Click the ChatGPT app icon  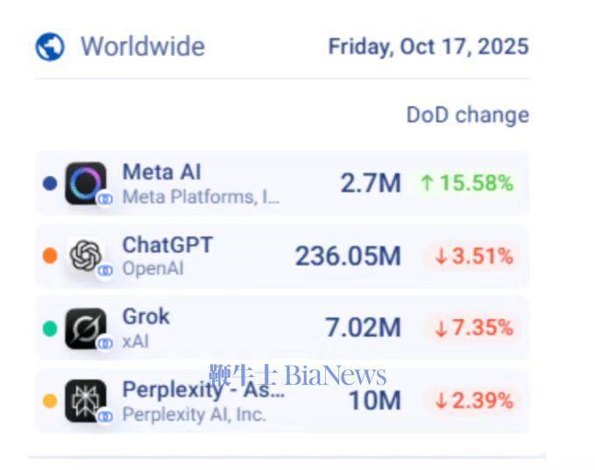85,256
